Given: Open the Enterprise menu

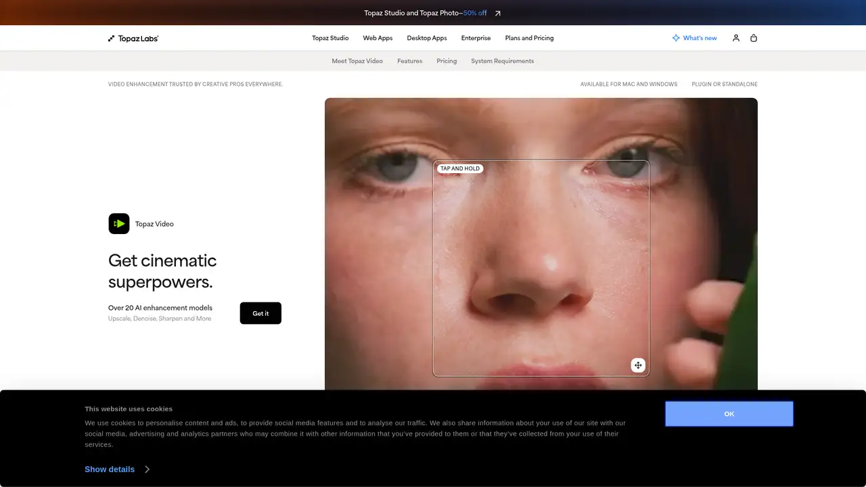Looking at the screenshot, I should tap(476, 38).
